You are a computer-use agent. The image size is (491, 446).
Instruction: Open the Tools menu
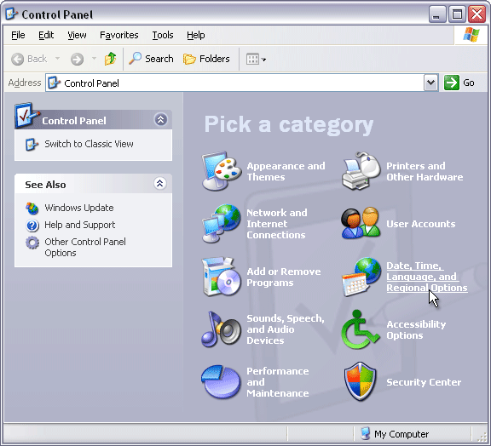(163, 35)
